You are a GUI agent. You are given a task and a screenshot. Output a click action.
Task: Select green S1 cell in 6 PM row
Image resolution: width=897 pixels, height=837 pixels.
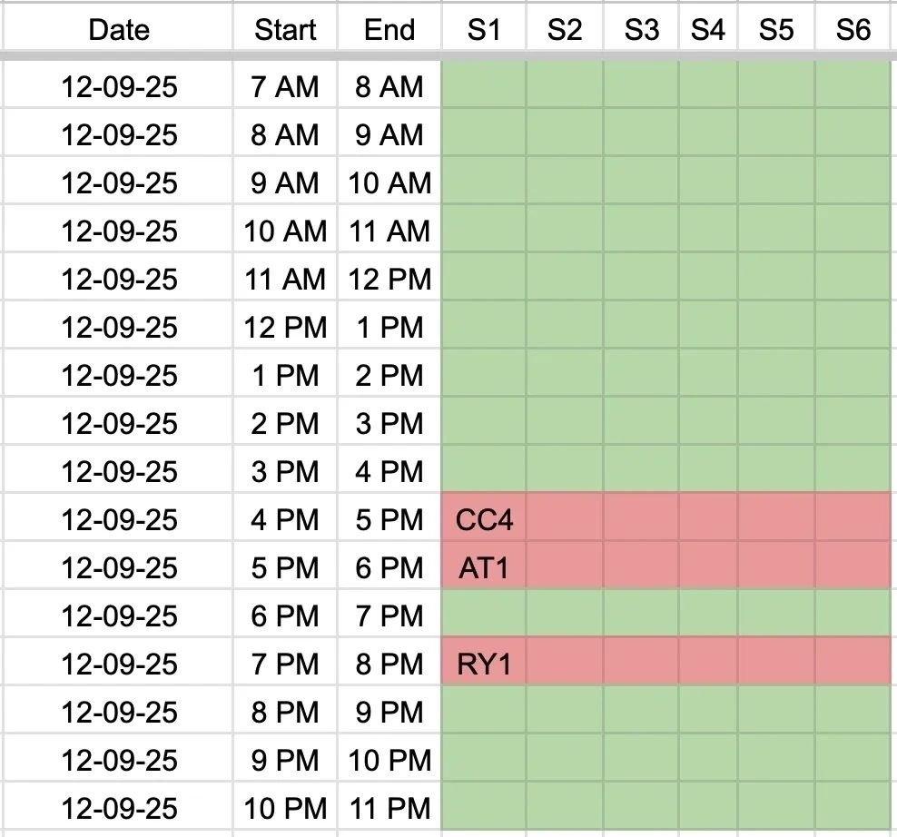coord(484,616)
